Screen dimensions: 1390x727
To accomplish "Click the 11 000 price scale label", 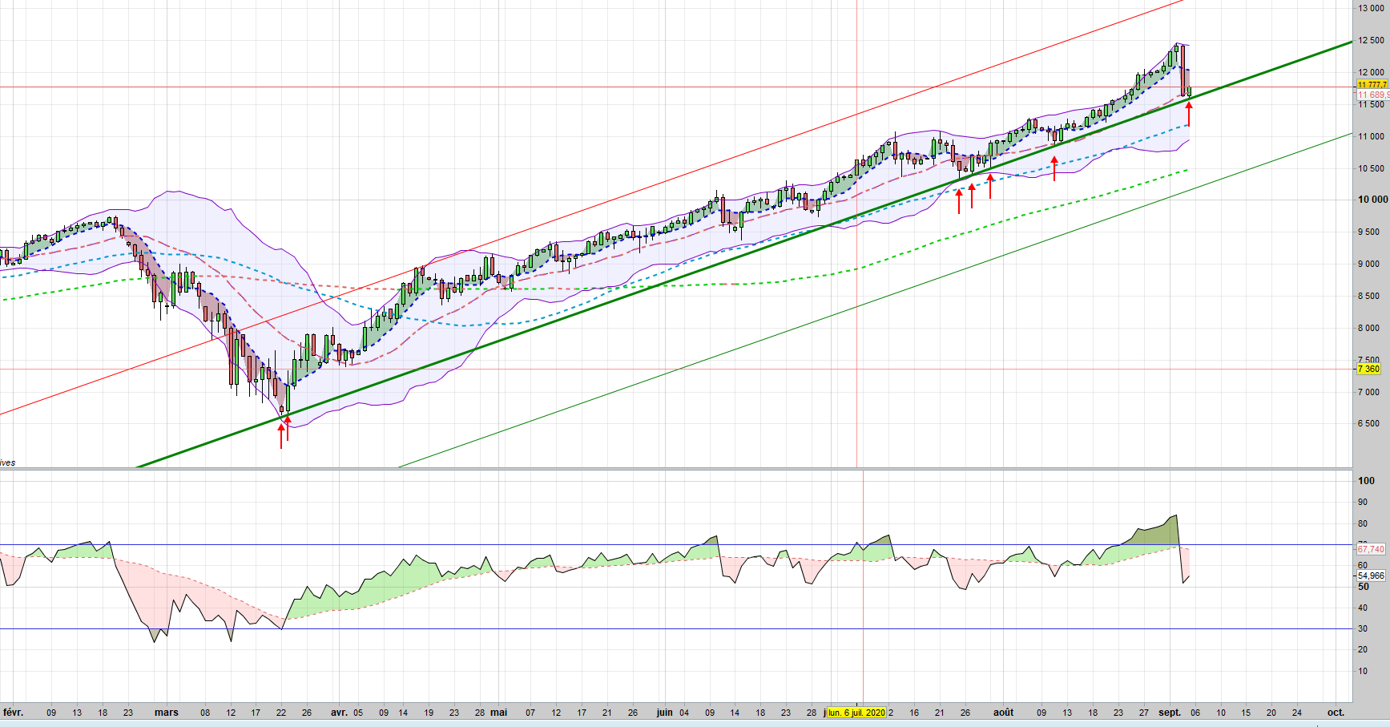I will [1371, 136].
